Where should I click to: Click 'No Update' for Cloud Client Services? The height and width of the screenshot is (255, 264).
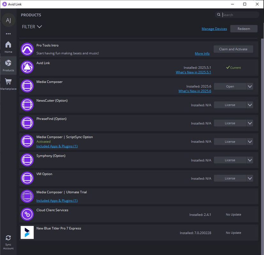pyautogui.click(x=233, y=215)
